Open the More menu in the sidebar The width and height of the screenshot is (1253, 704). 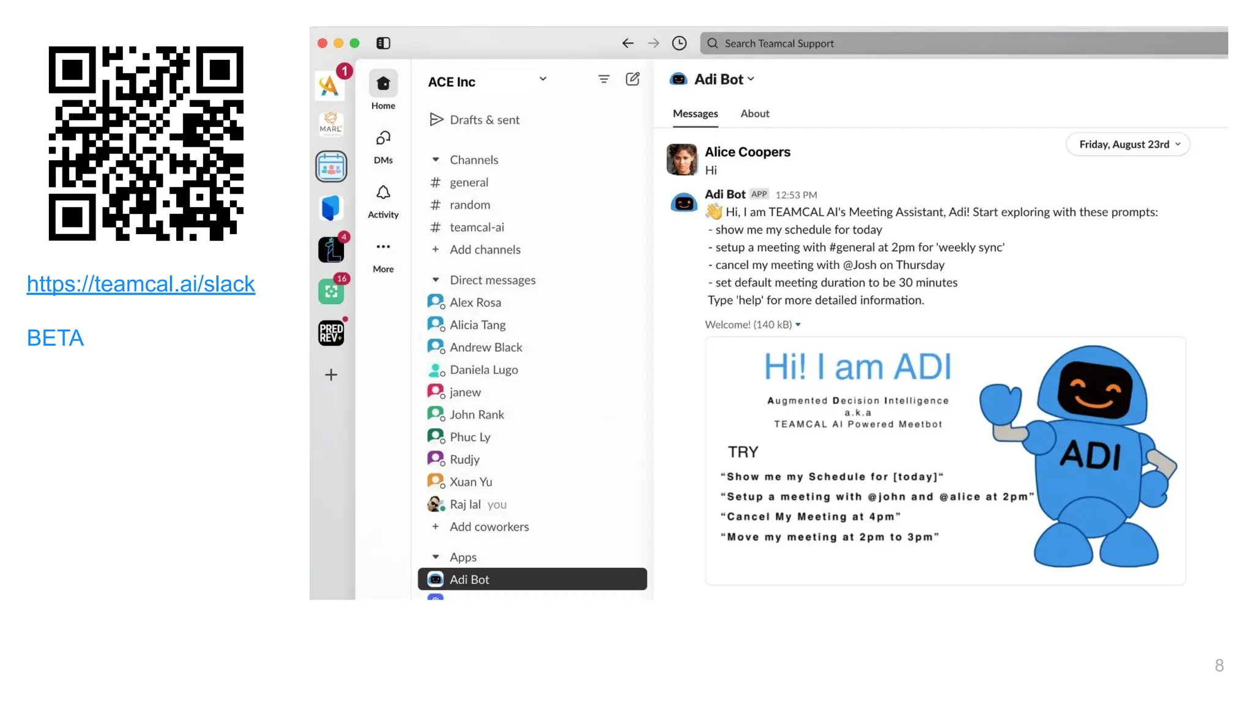(x=383, y=256)
